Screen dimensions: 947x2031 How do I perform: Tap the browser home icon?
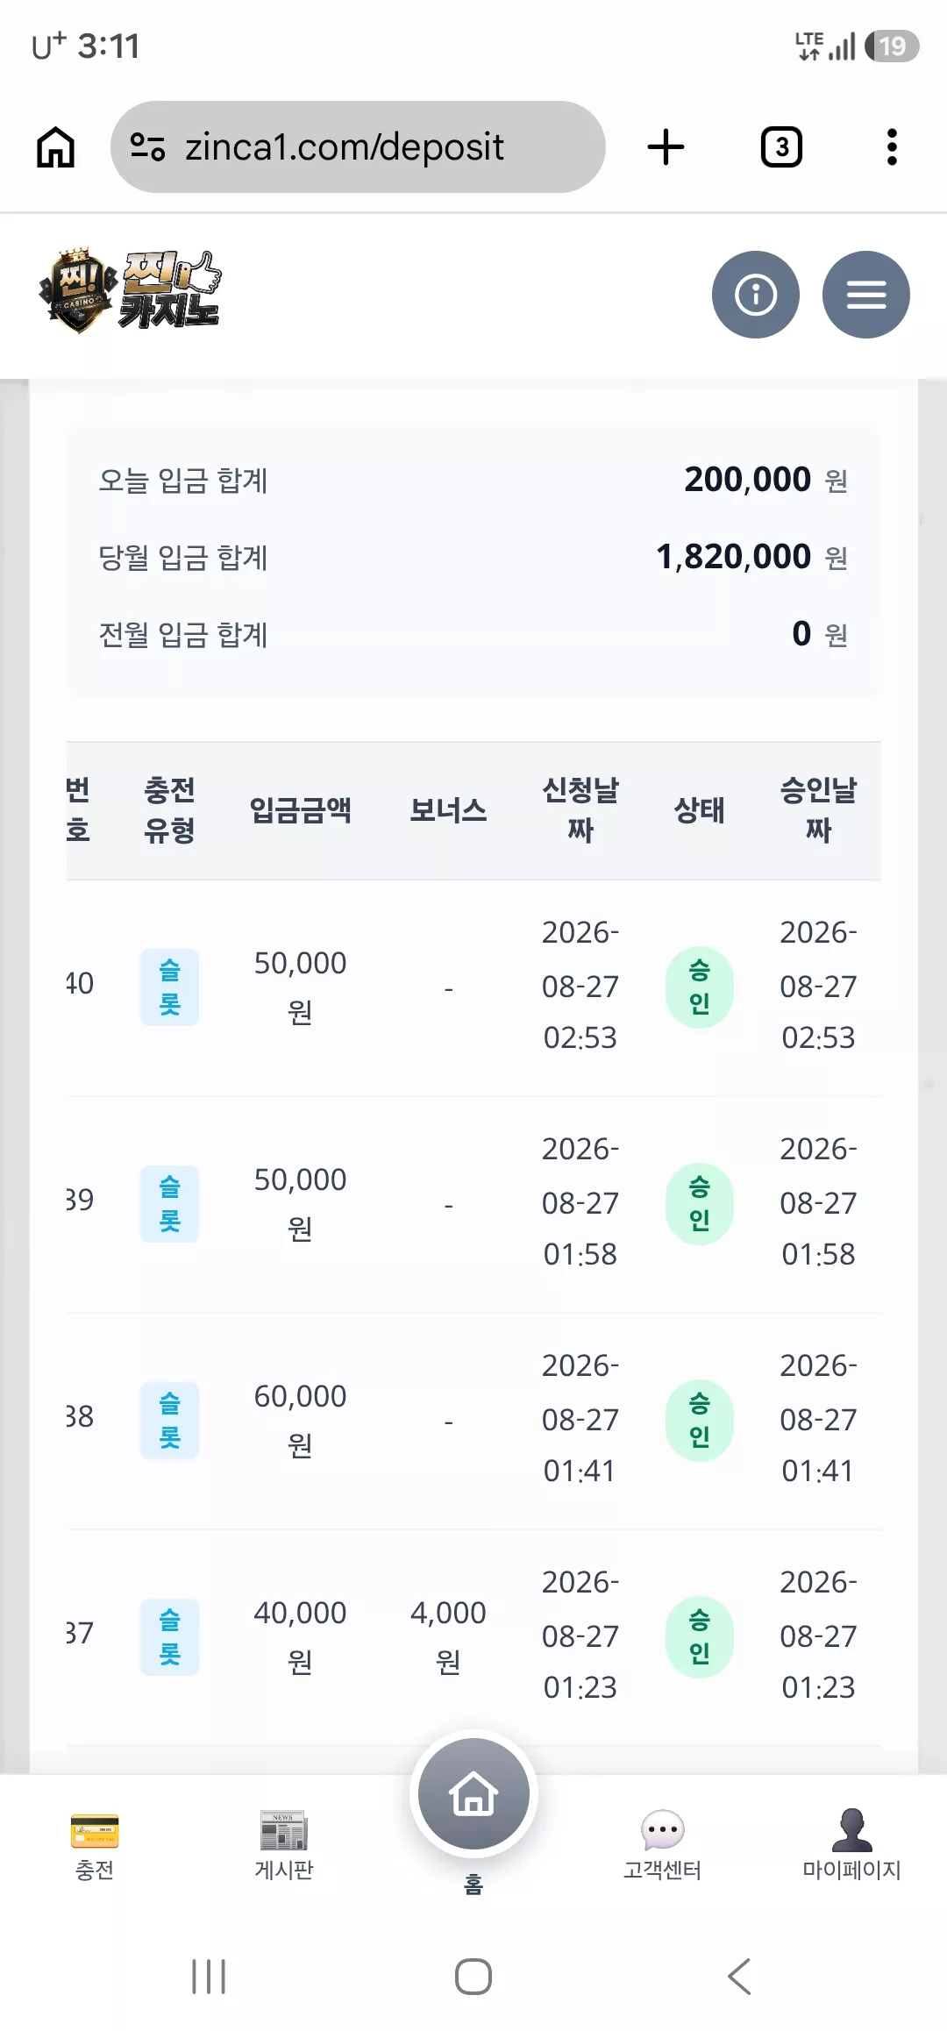pos(55,146)
